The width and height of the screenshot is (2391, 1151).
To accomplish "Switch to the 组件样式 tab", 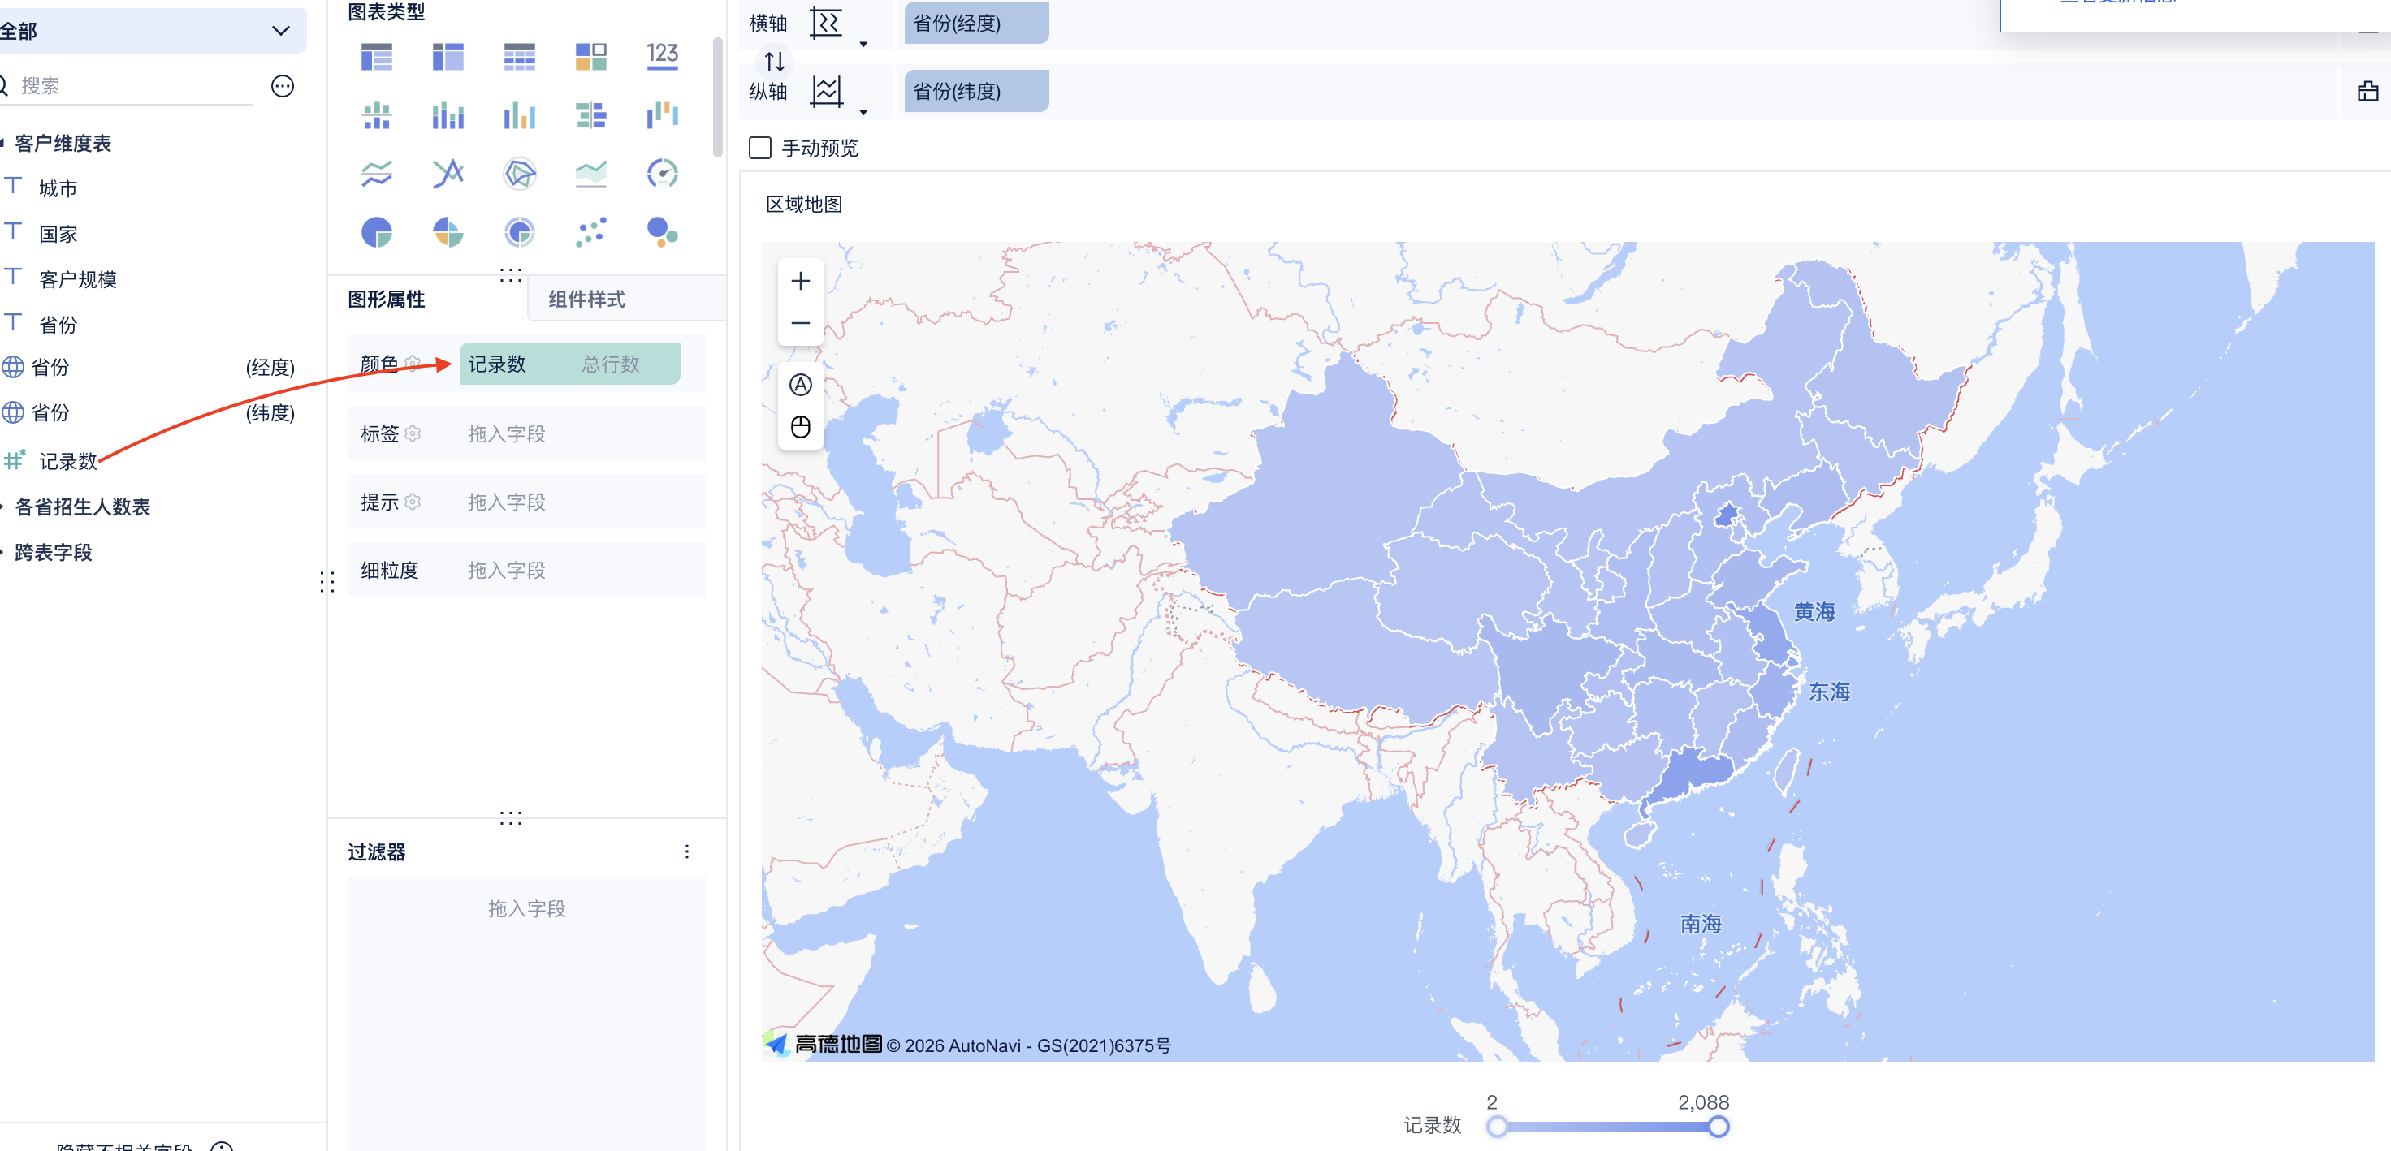I will point(586,300).
